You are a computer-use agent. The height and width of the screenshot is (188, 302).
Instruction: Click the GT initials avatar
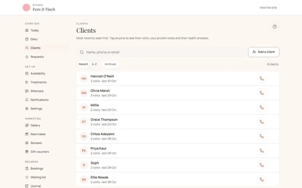[x=84, y=122]
